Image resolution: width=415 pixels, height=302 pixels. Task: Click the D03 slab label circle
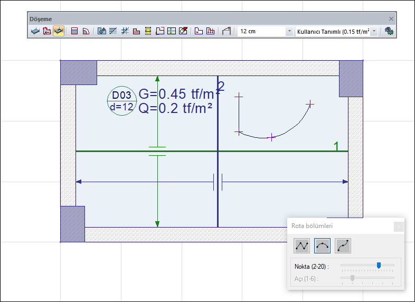pos(121,101)
